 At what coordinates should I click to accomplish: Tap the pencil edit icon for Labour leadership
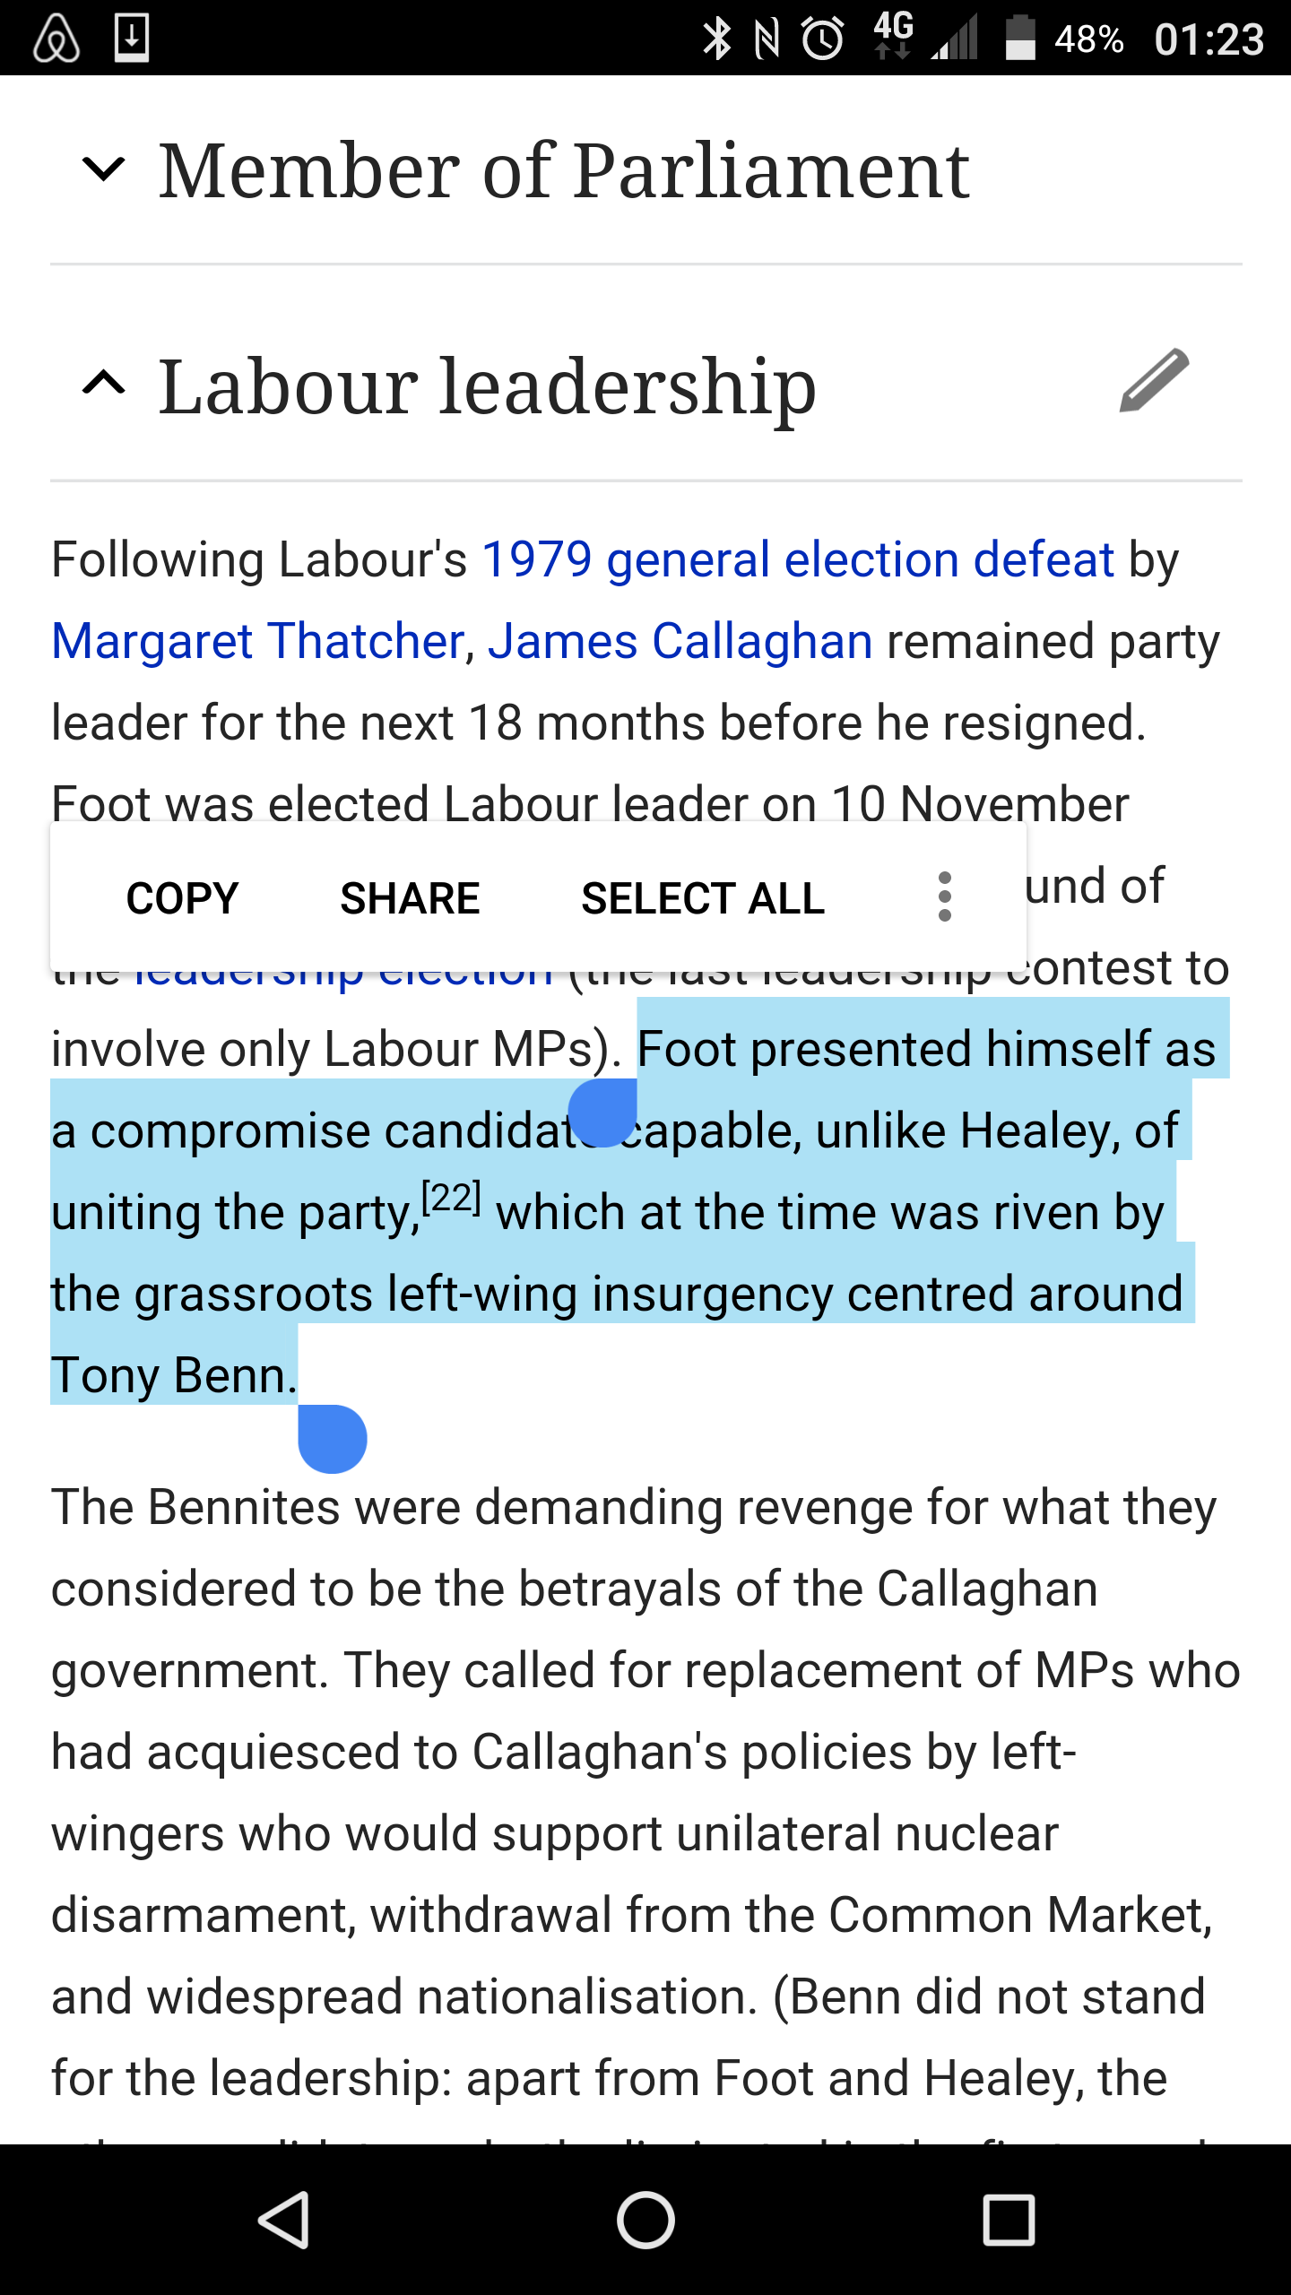1154,381
